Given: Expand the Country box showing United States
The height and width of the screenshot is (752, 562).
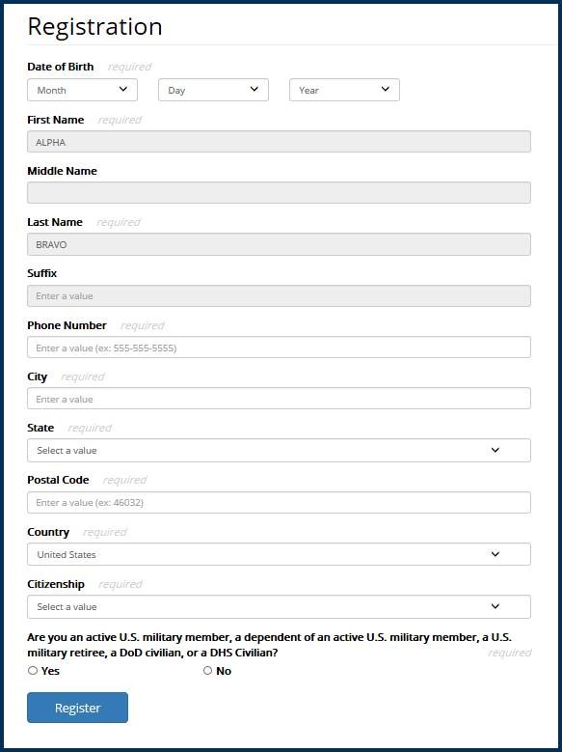Looking at the screenshot, I should click(279, 554).
